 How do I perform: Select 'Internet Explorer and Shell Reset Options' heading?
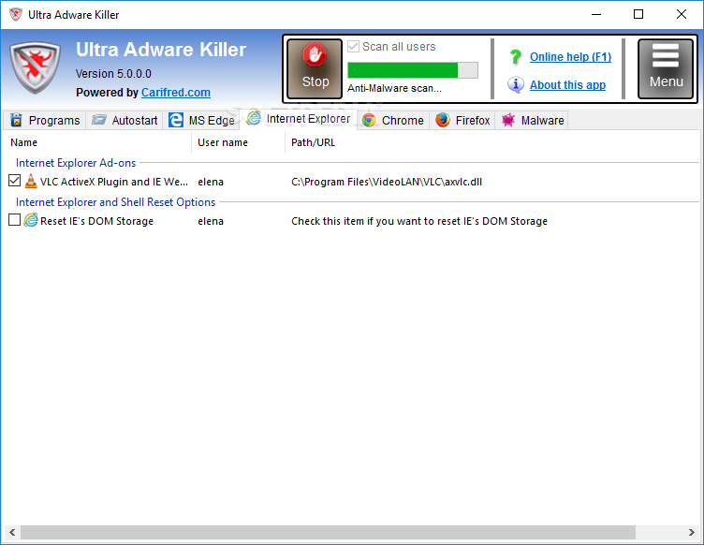tap(116, 202)
